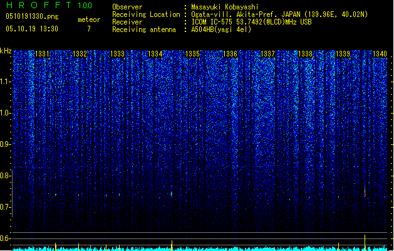Click the meteor label

point(89,19)
